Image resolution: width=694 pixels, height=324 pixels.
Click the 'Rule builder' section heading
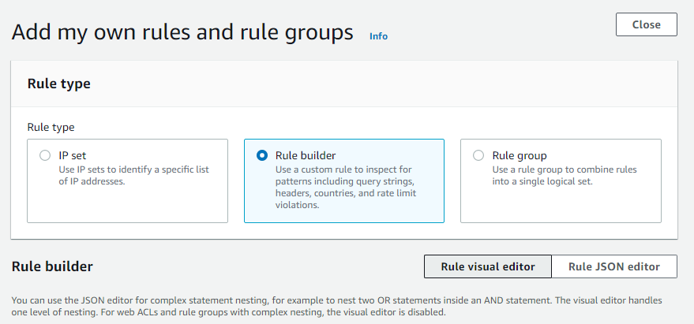point(52,266)
